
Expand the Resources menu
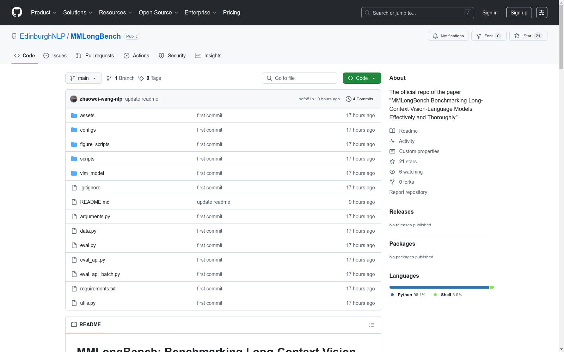[116, 12]
